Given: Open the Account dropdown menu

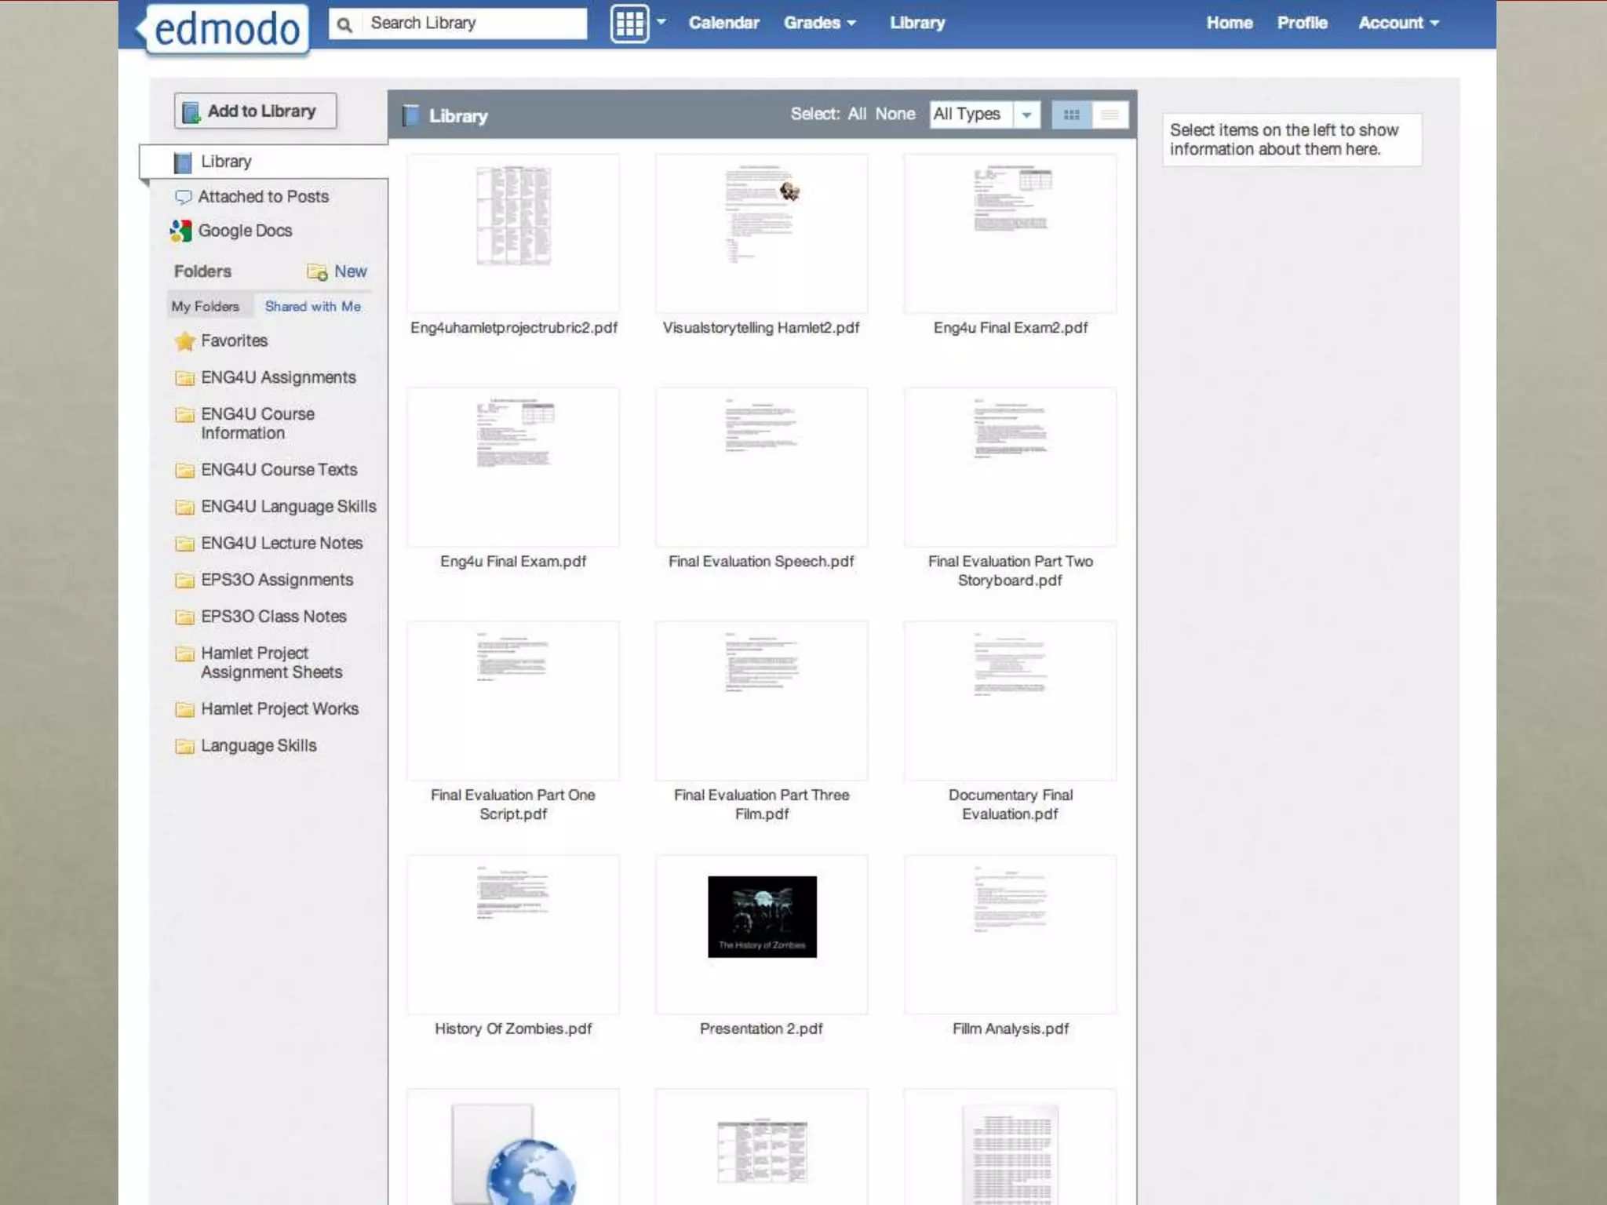Looking at the screenshot, I should click(x=1398, y=23).
